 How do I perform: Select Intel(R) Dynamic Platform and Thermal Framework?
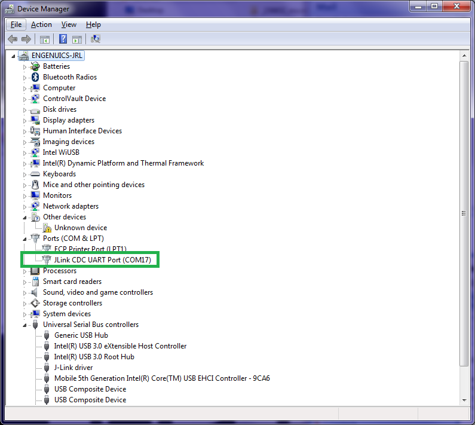tap(123, 163)
